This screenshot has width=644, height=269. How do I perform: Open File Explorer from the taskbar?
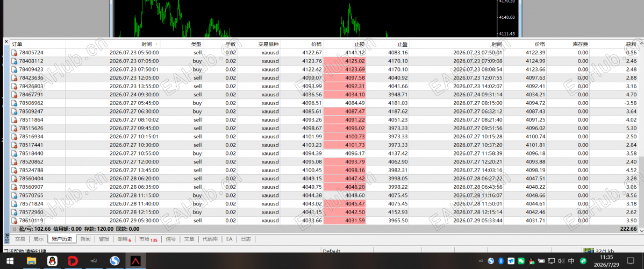[x=31, y=261]
